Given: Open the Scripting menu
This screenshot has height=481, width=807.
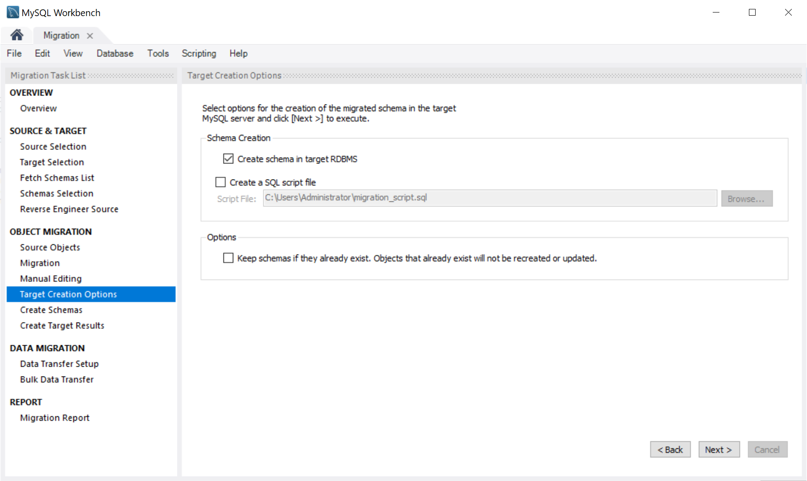Looking at the screenshot, I should (199, 54).
